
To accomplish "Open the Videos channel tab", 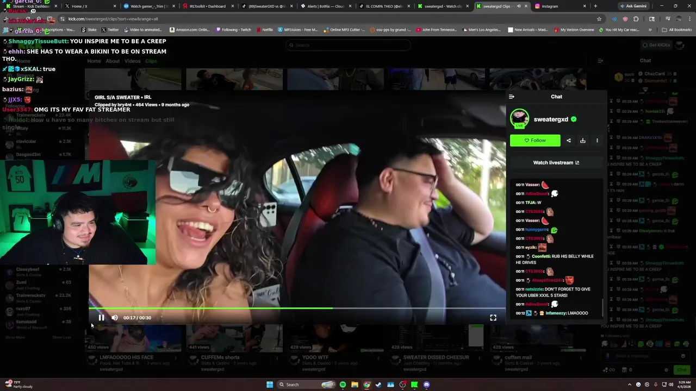I will point(132,61).
